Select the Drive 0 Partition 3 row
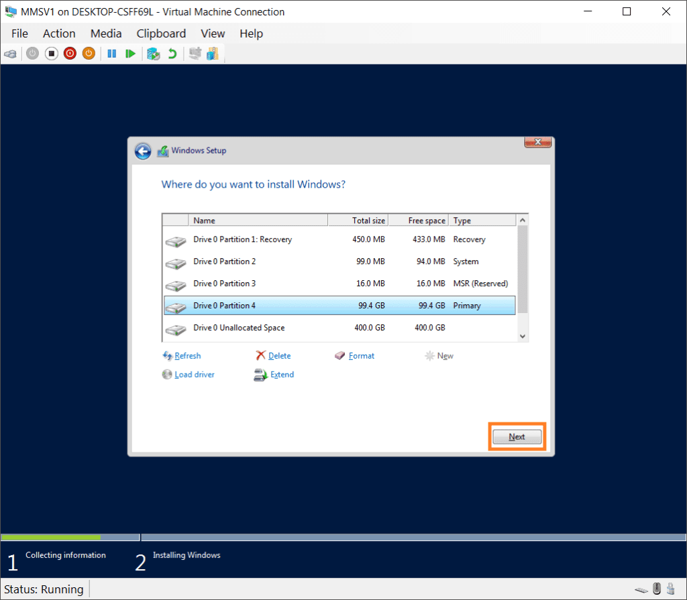 (x=339, y=284)
